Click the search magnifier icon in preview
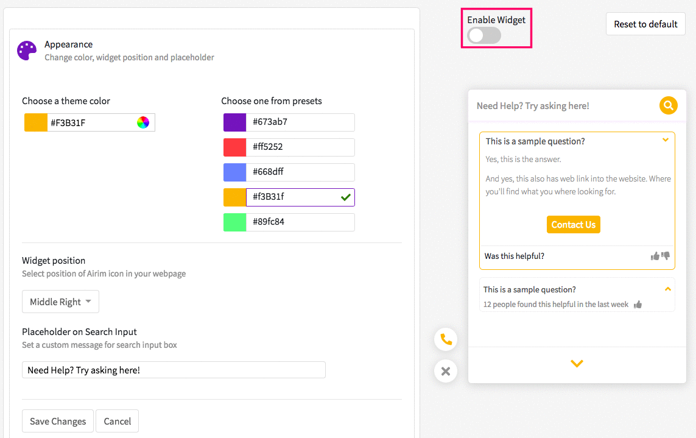Image resolution: width=696 pixels, height=438 pixels. (668, 106)
